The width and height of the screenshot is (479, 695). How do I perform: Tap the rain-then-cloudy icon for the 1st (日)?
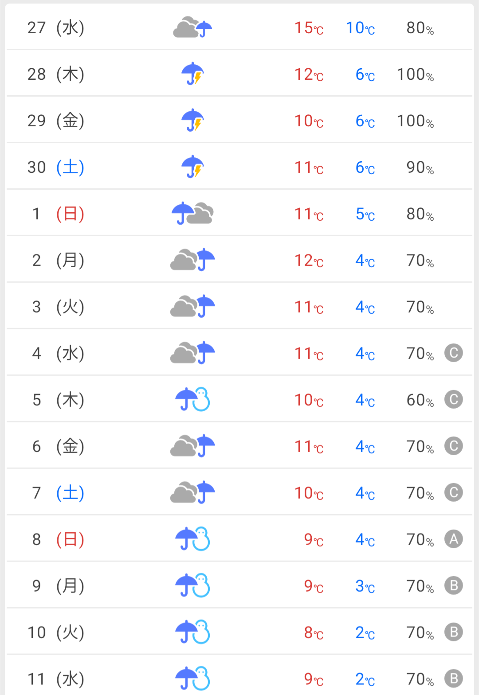192,214
